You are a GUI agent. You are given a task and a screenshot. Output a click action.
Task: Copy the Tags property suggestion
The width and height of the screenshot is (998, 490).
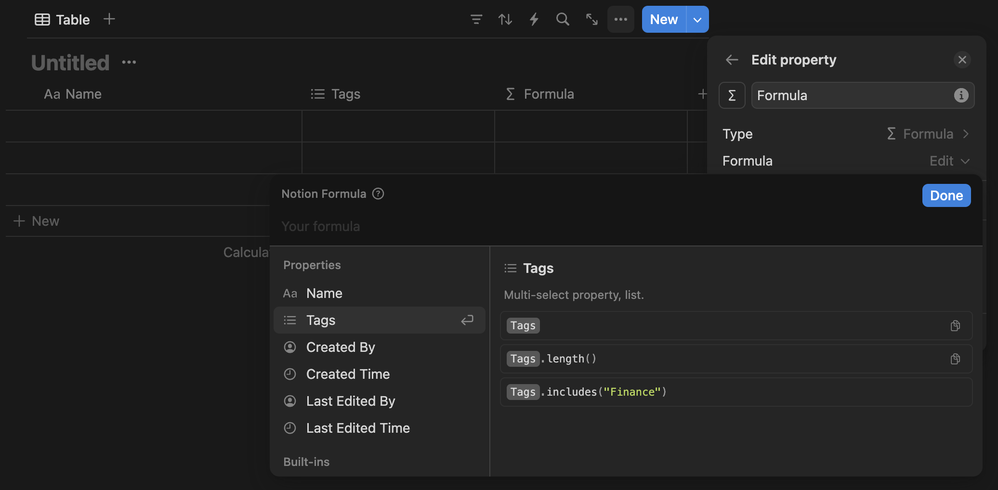tap(955, 325)
